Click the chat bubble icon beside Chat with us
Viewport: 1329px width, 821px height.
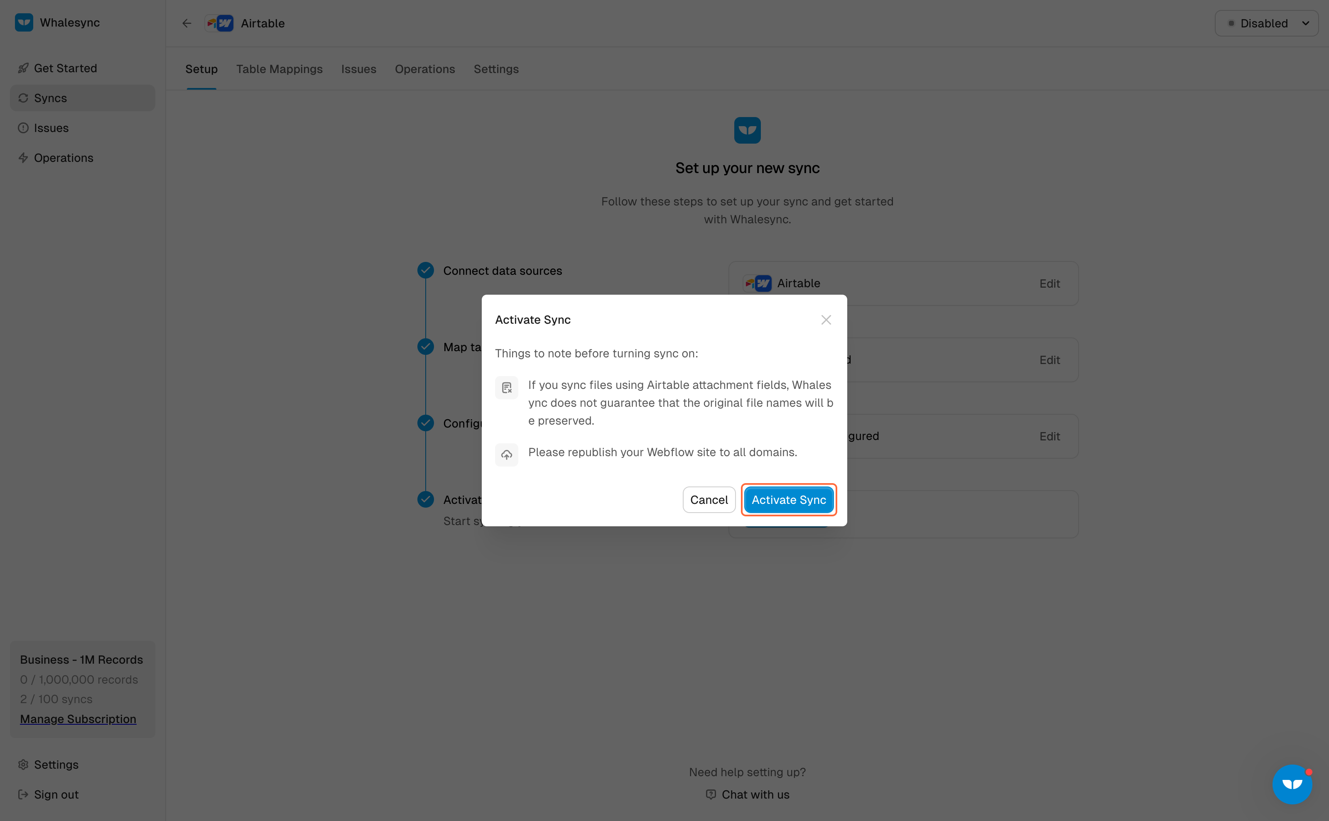click(711, 794)
